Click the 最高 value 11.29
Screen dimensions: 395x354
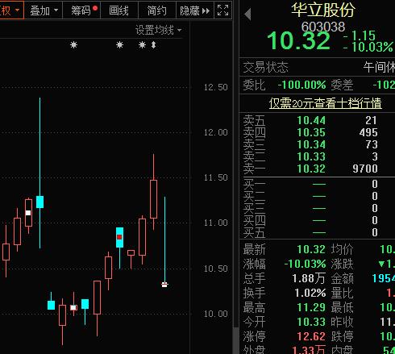(x=311, y=307)
